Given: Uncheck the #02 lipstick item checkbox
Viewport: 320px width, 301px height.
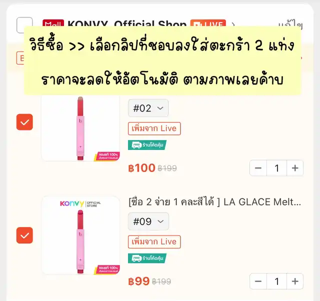Looking at the screenshot, I should (24, 122).
